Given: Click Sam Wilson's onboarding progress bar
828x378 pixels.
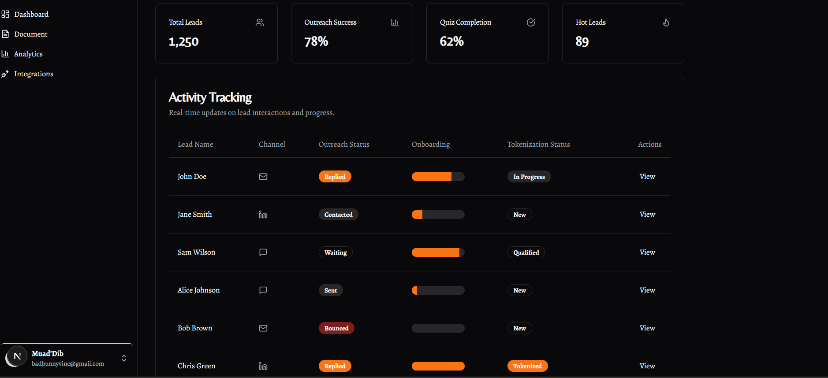Looking at the screenshot, I should pos(438,252).
